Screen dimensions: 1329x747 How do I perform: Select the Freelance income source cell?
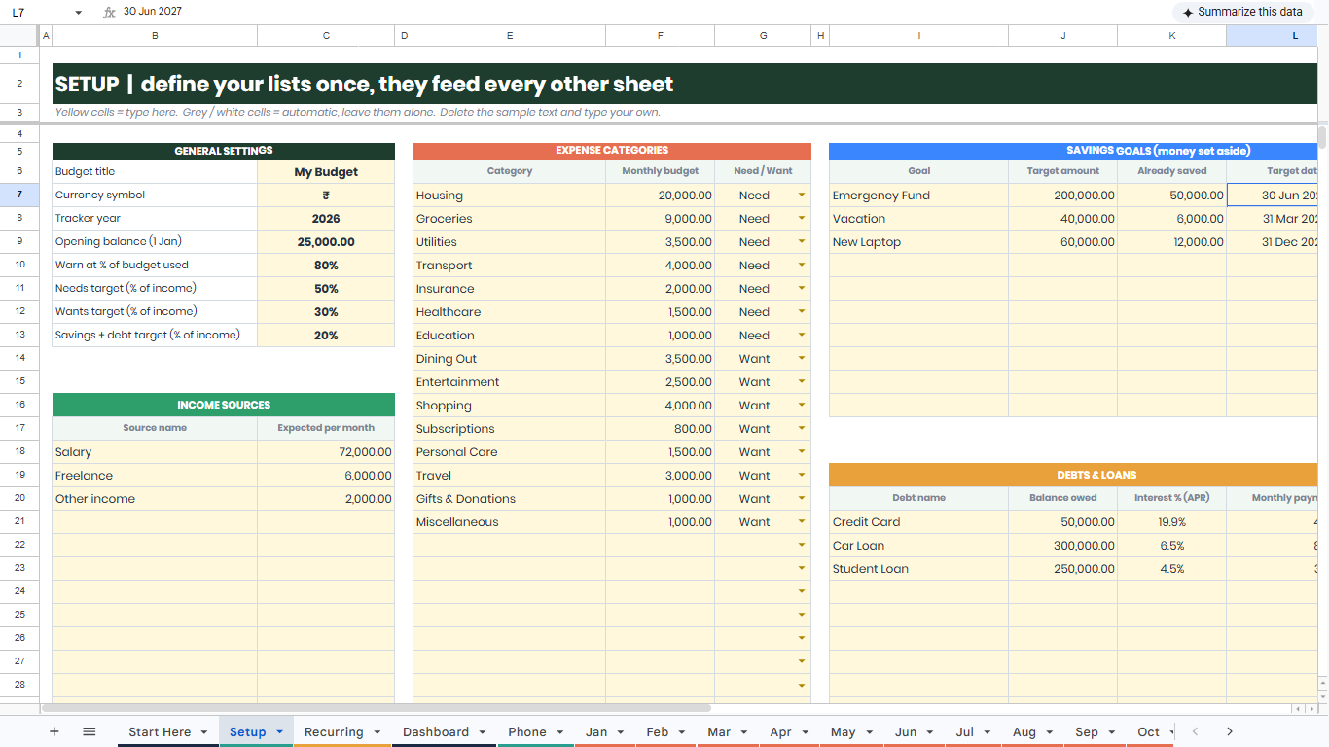(155, 475)
